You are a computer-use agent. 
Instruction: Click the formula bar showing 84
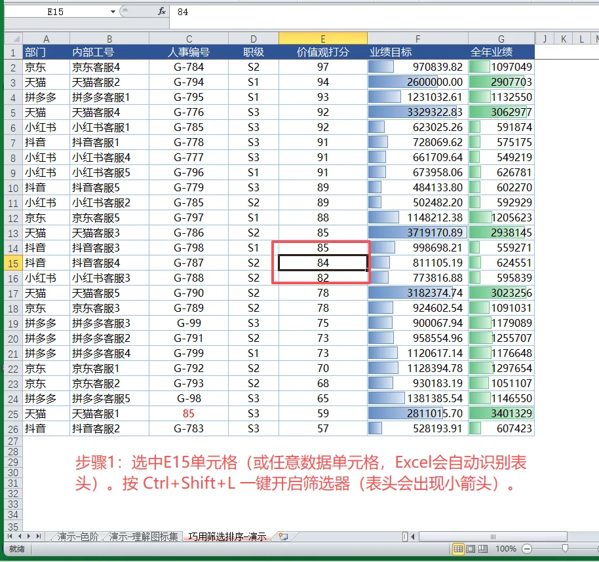coord(384,12)
